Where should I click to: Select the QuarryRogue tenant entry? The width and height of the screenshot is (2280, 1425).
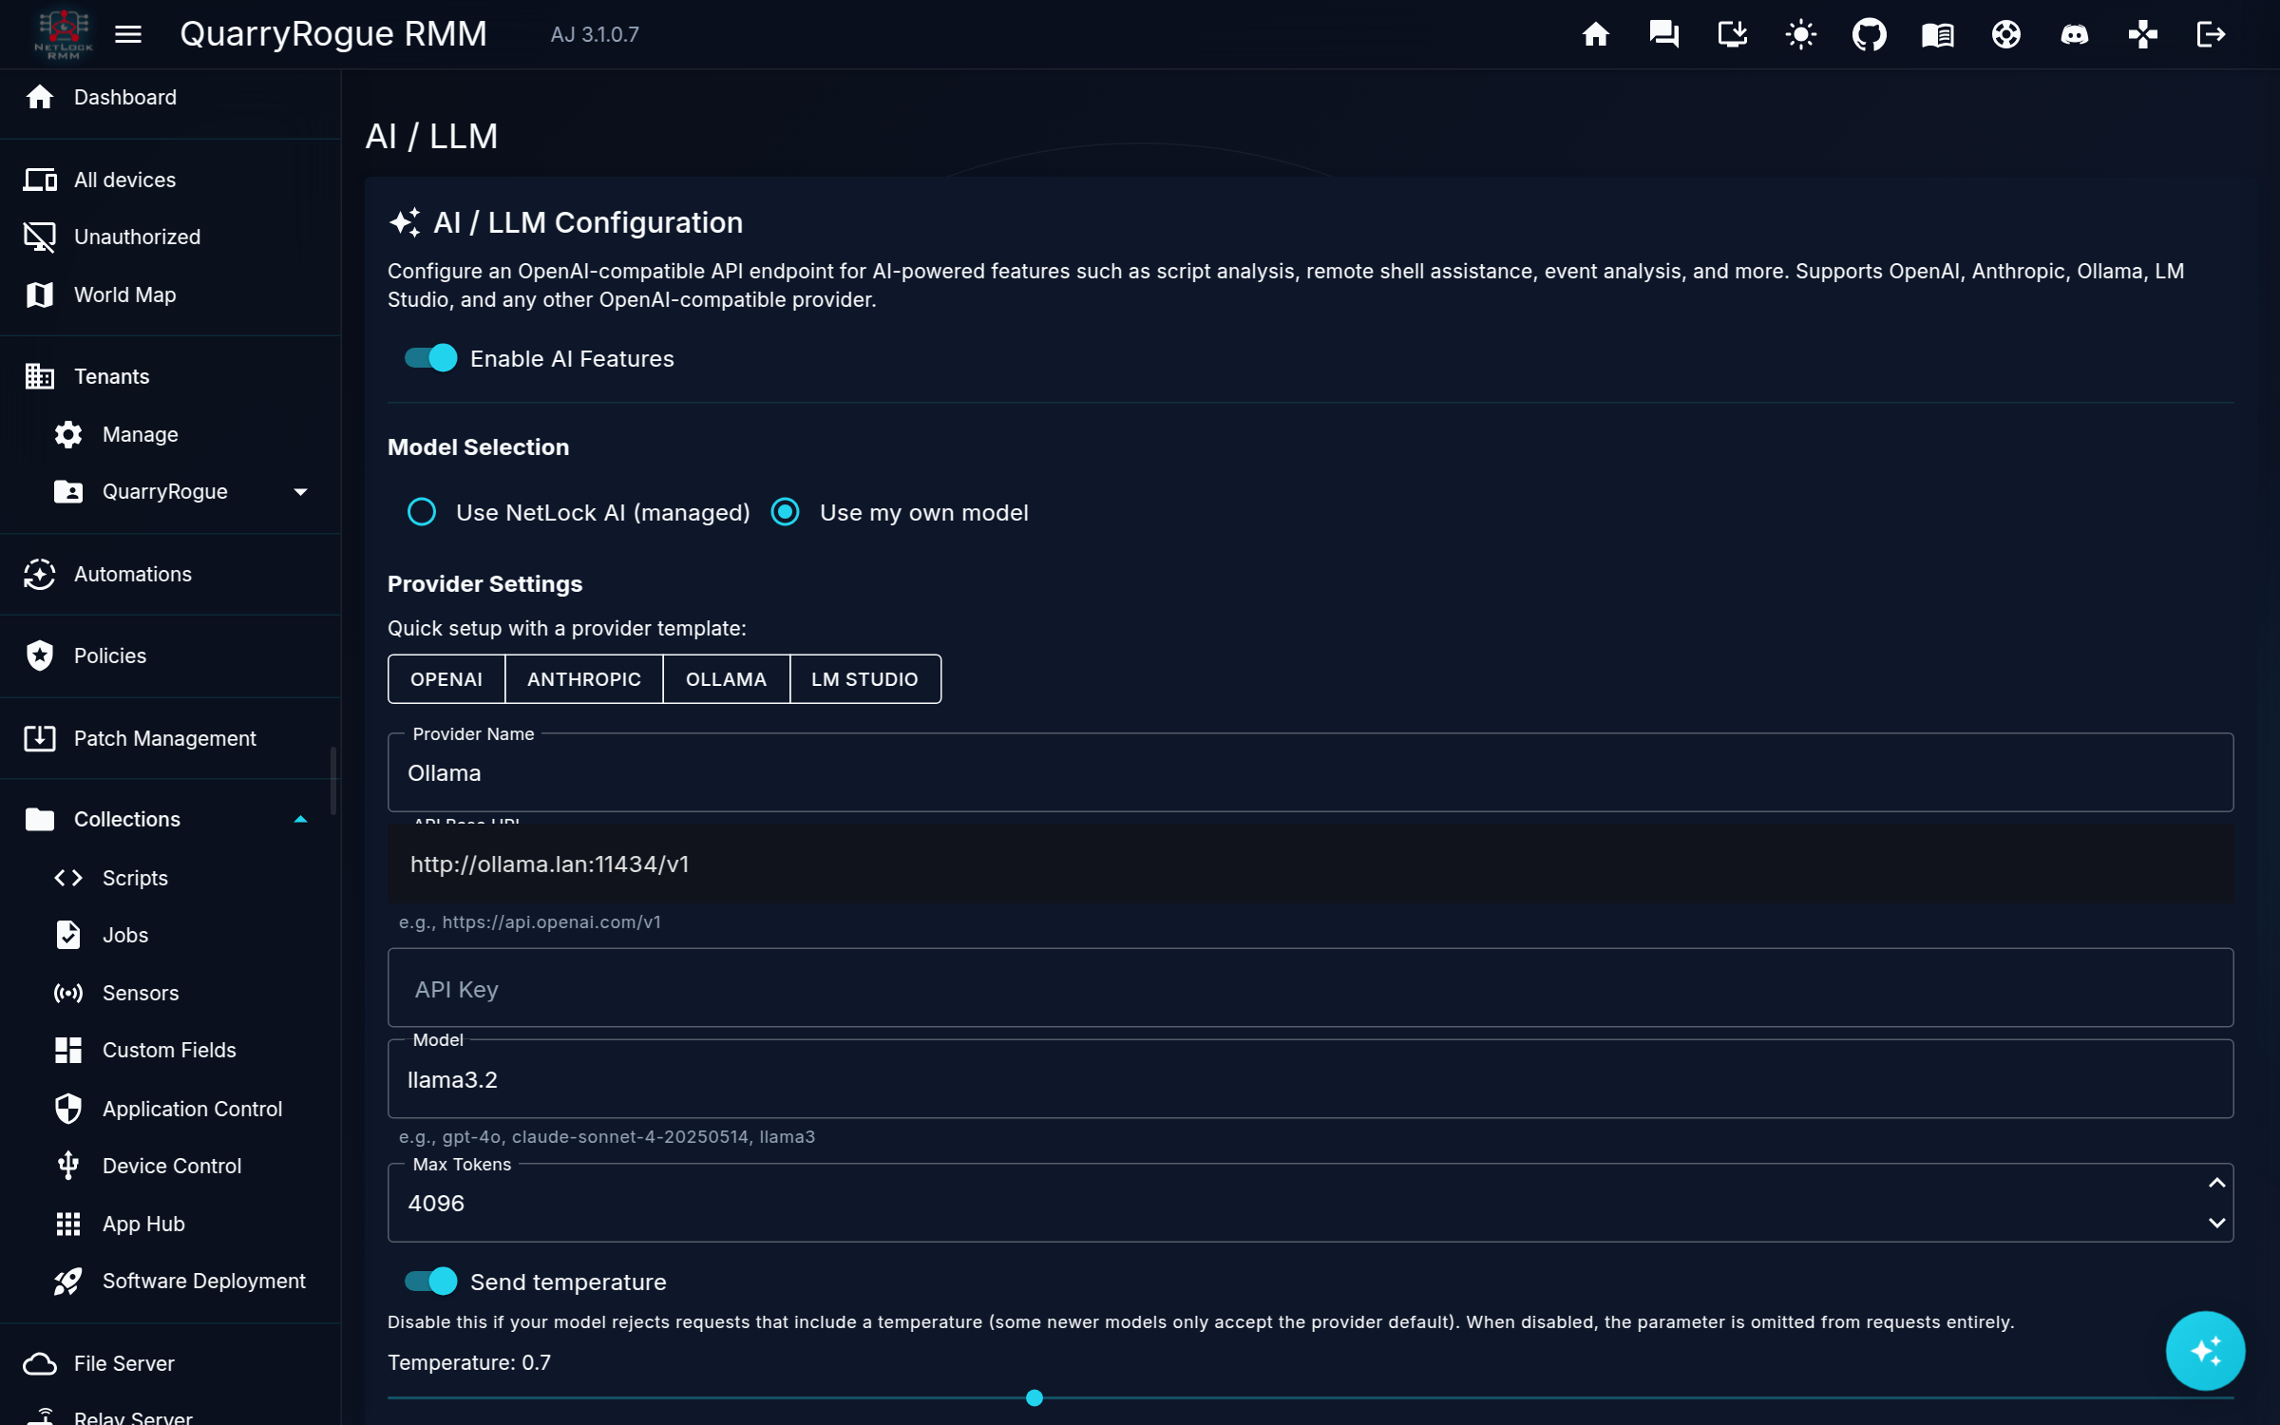[x=165, y=492]
